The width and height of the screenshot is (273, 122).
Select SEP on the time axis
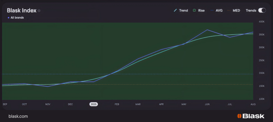[x=5, y=104]
